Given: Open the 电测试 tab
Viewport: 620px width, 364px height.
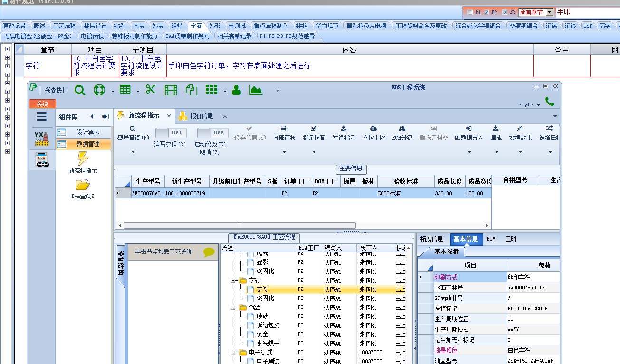Looking at the screenshot, I should click(237, 26).
